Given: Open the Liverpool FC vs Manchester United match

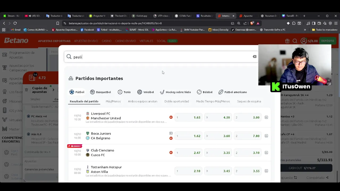Looking at the screenshot, I should 106,116.
